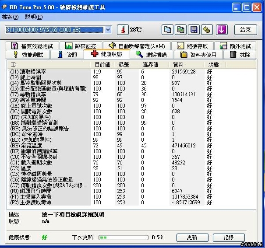Image resolution: width=265 pixels, height=248 pixels.
Task: Switch to the 效能測試 tab
Action: (28, 55)
